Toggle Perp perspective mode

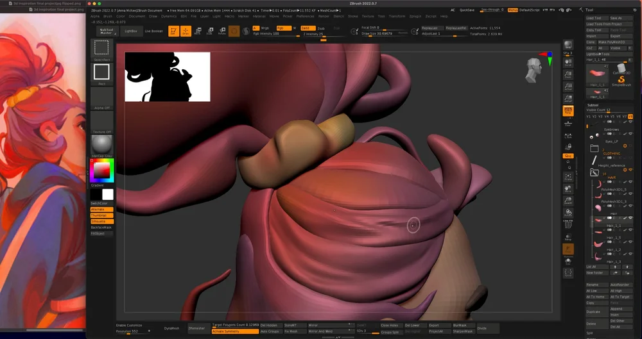(568, 110)
